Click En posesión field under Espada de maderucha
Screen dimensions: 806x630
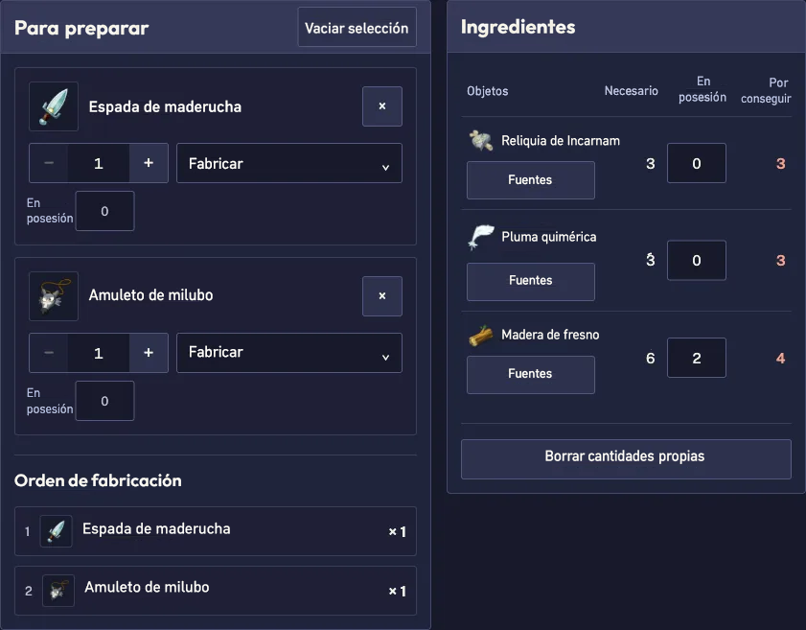click(x=104, y=211)
